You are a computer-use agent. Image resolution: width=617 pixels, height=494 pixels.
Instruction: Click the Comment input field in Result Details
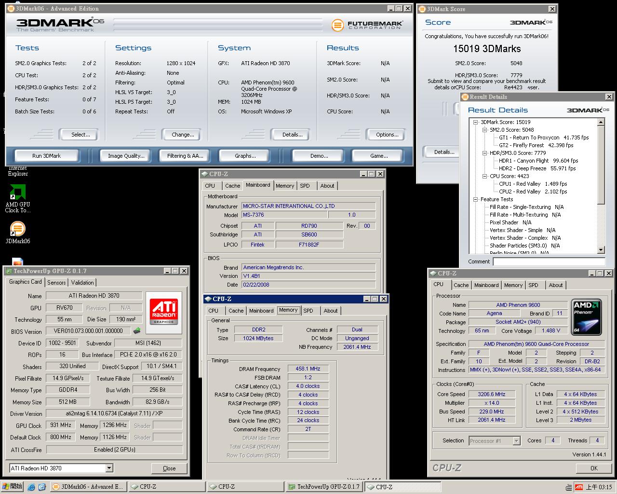coord(549,261)
